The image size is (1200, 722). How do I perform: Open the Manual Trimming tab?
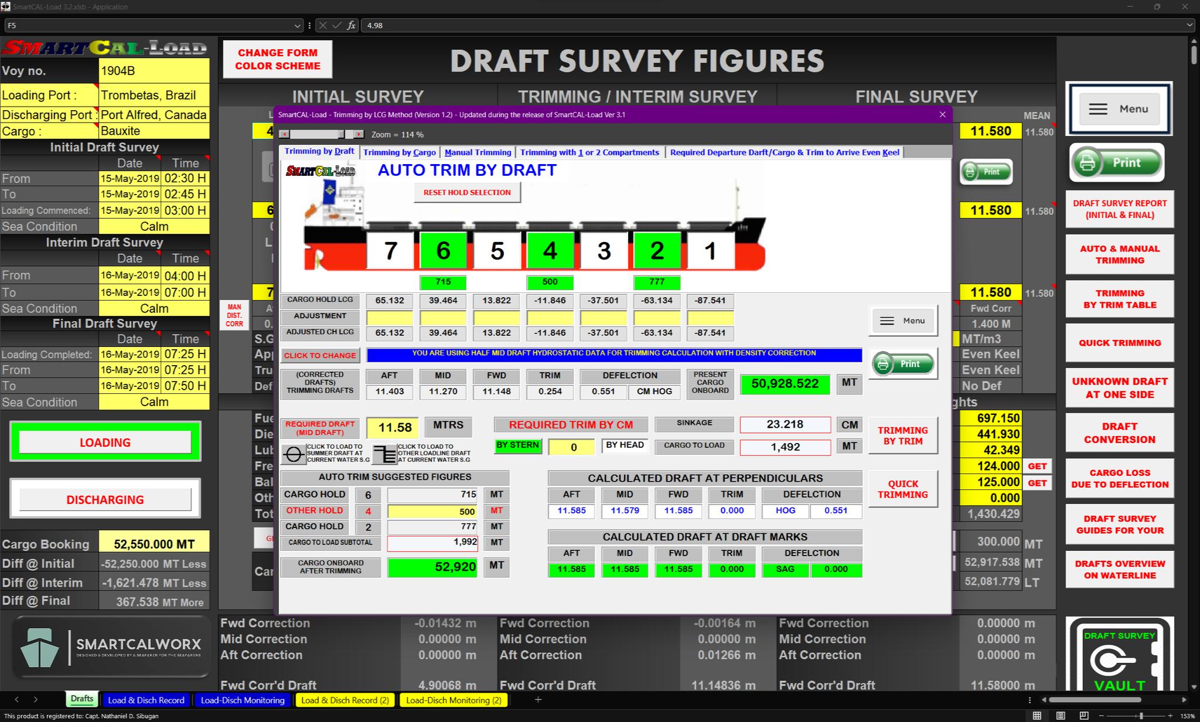[x=478, y=152]
